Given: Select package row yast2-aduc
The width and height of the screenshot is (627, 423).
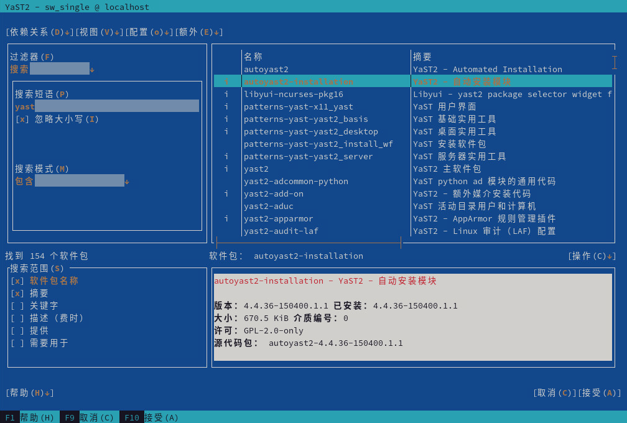Looking at the screenshot, I should pyautogui.click(x=413, y=206).
